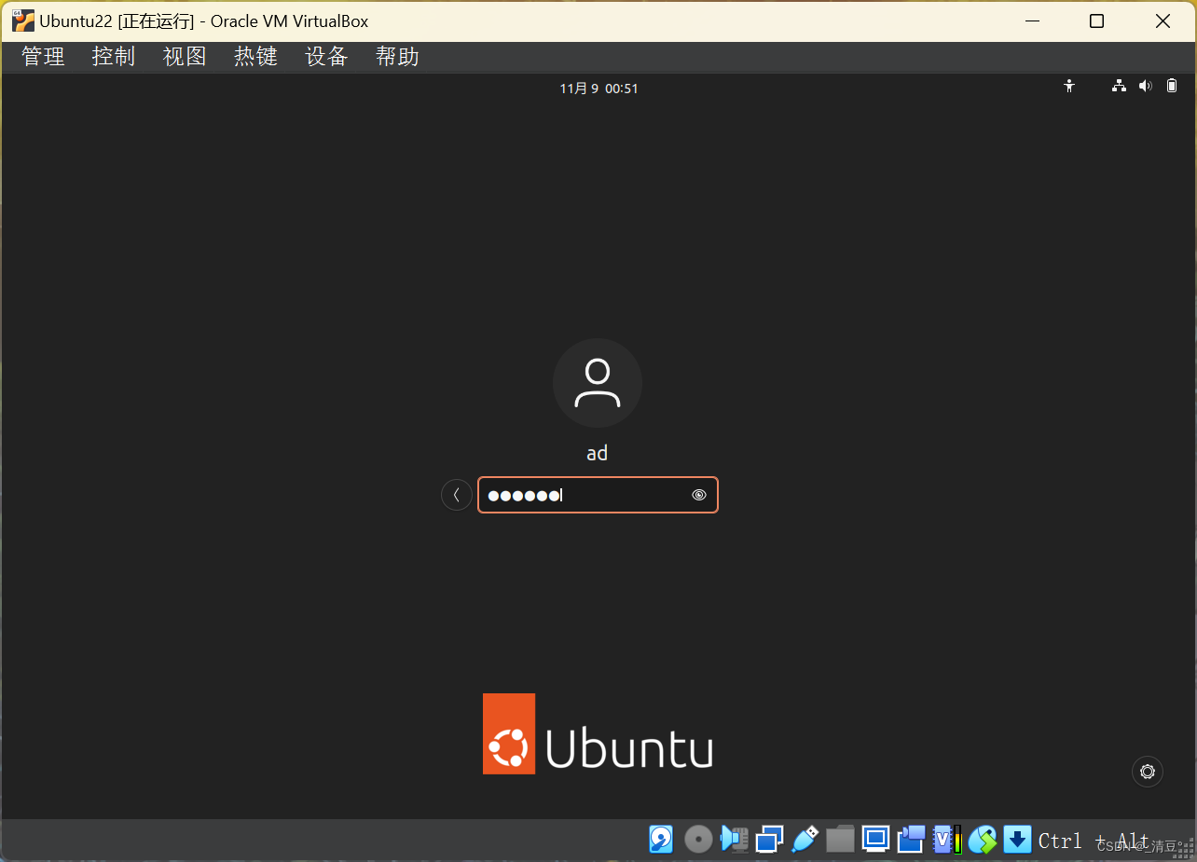Image resolution: width=1197 pixels, height=862 pixels.
Task: Maximize the VirtualBox window
Action: pos(1097,21)
